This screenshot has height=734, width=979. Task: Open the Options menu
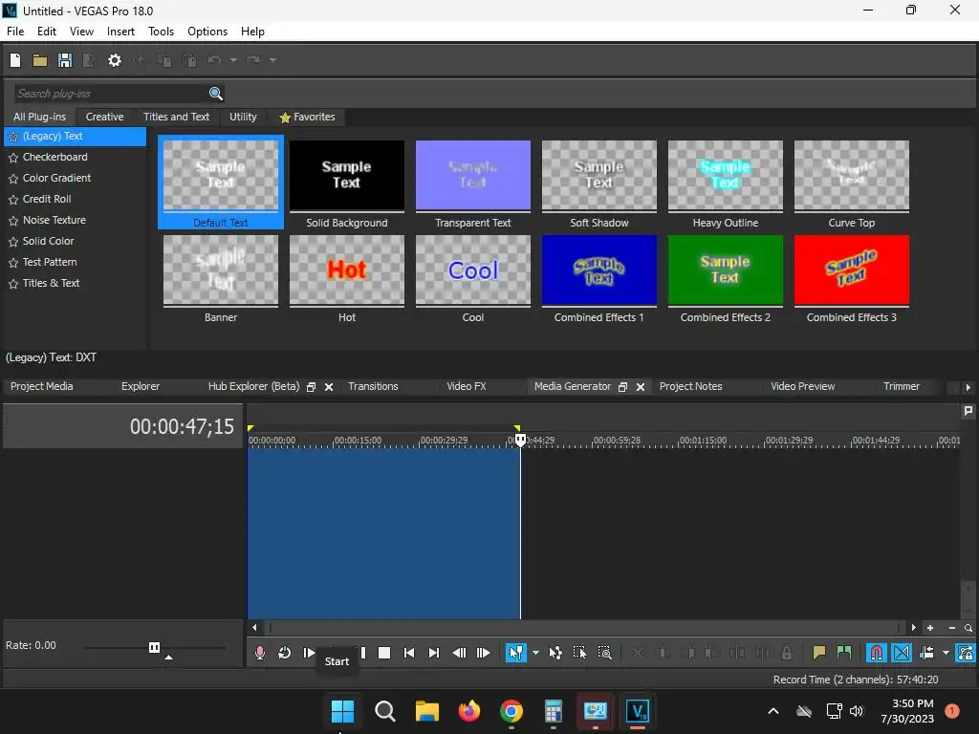207,32
